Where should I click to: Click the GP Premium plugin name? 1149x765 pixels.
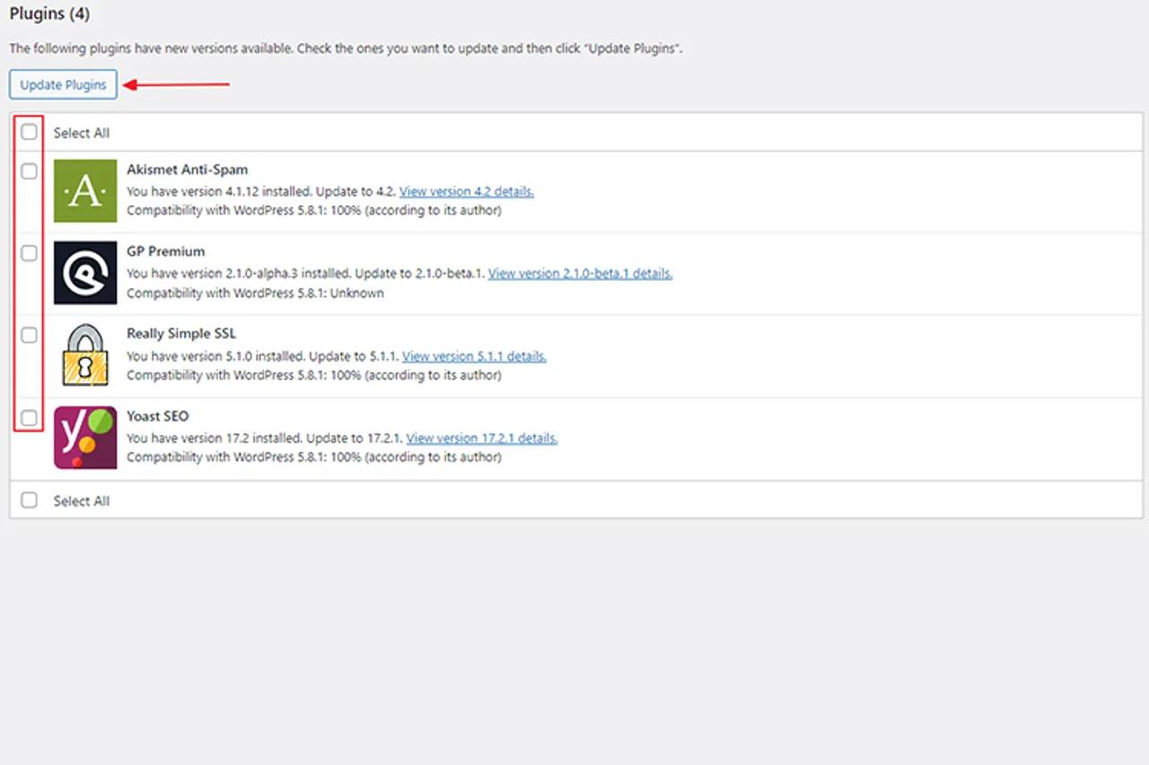click(166, 251)
